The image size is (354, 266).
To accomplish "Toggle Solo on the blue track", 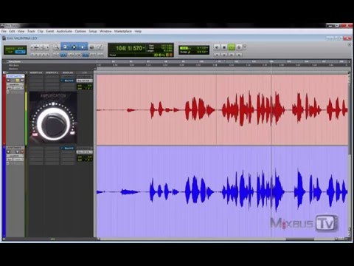I will click(x=18, y=152).
